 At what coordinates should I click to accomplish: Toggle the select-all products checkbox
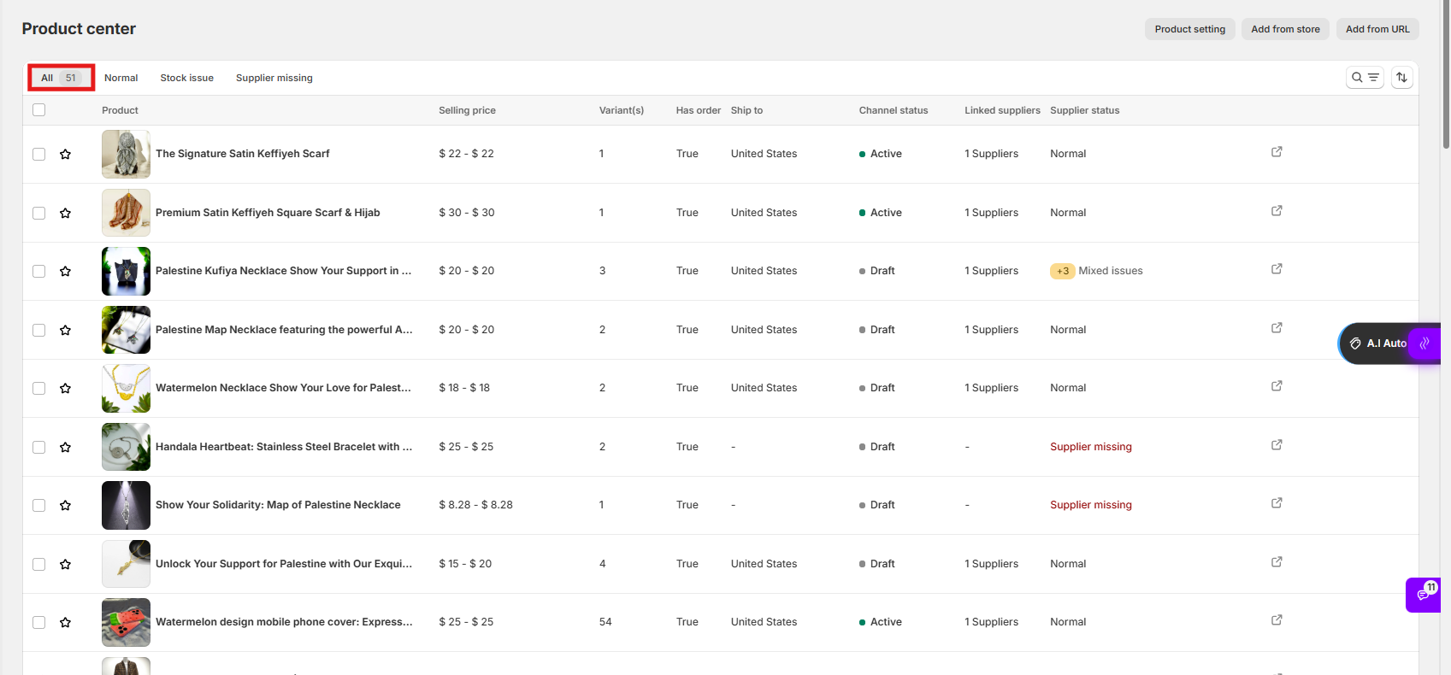tap(38, 110)
